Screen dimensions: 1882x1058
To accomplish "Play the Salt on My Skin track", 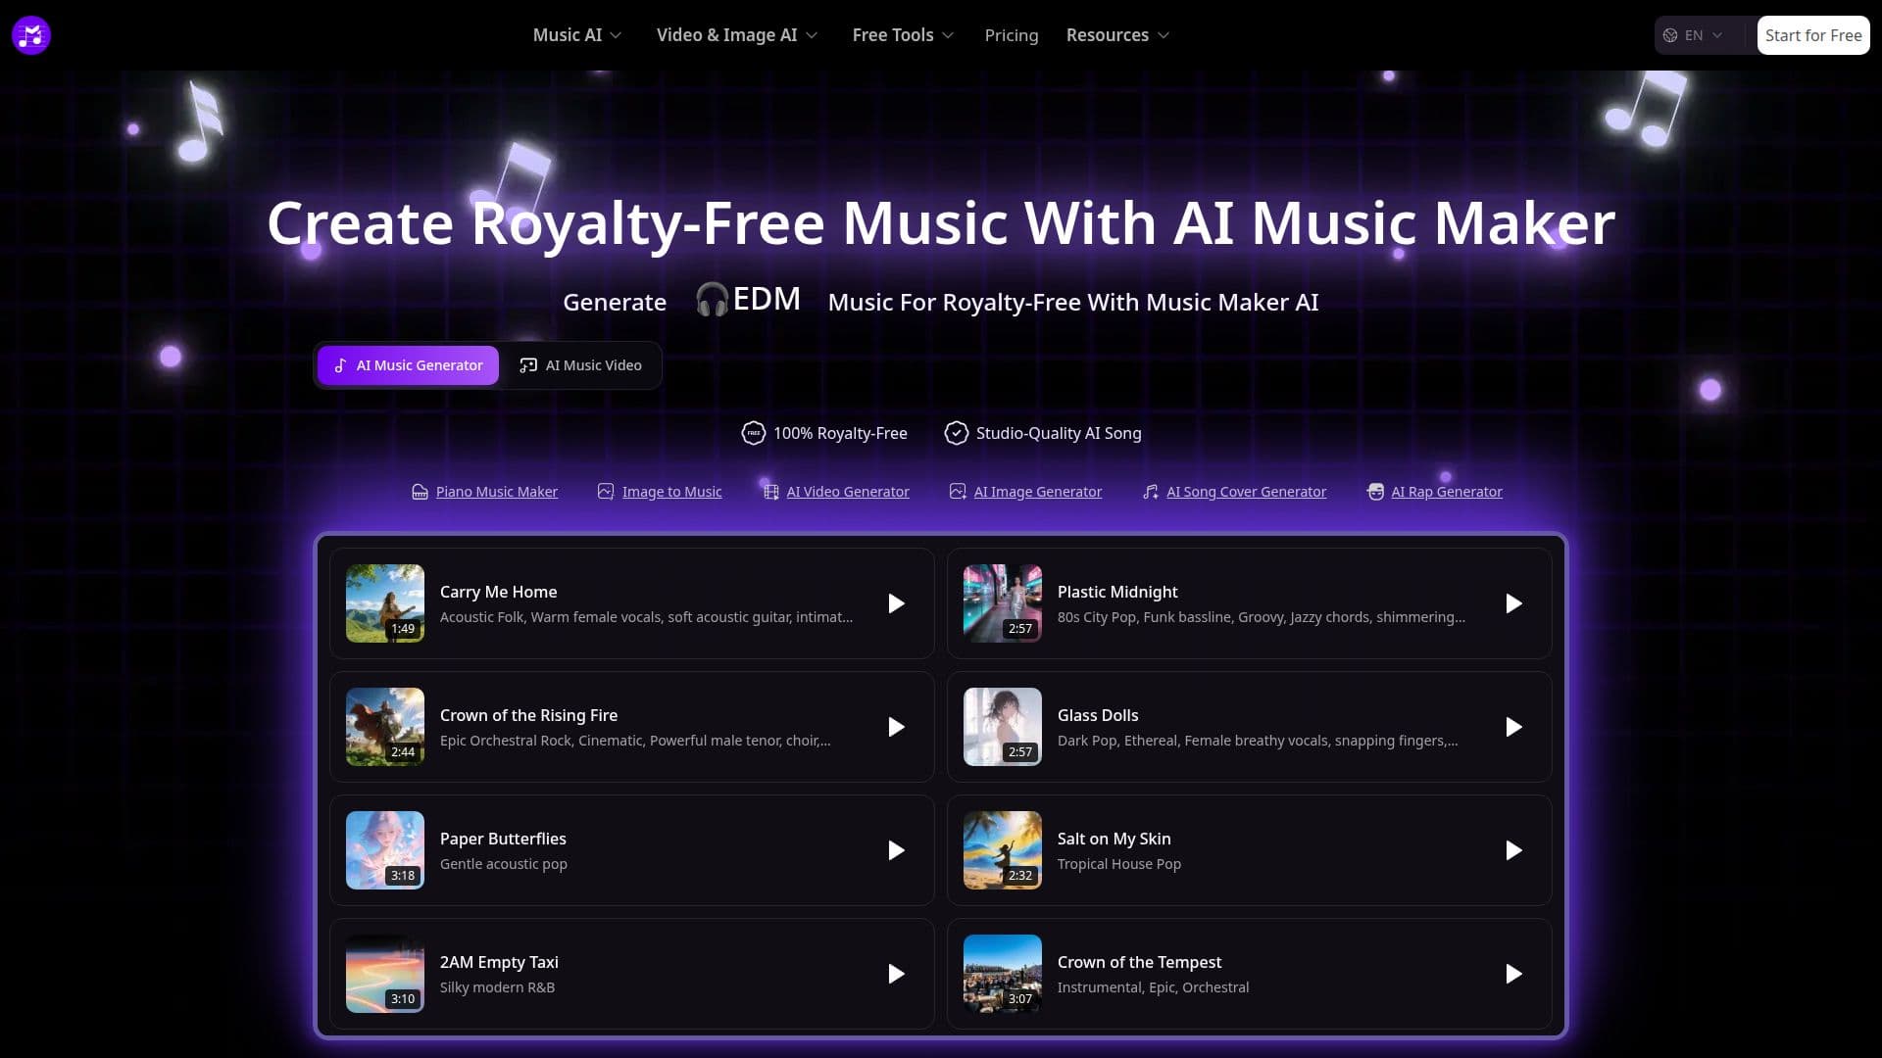I will [1513, 850].
